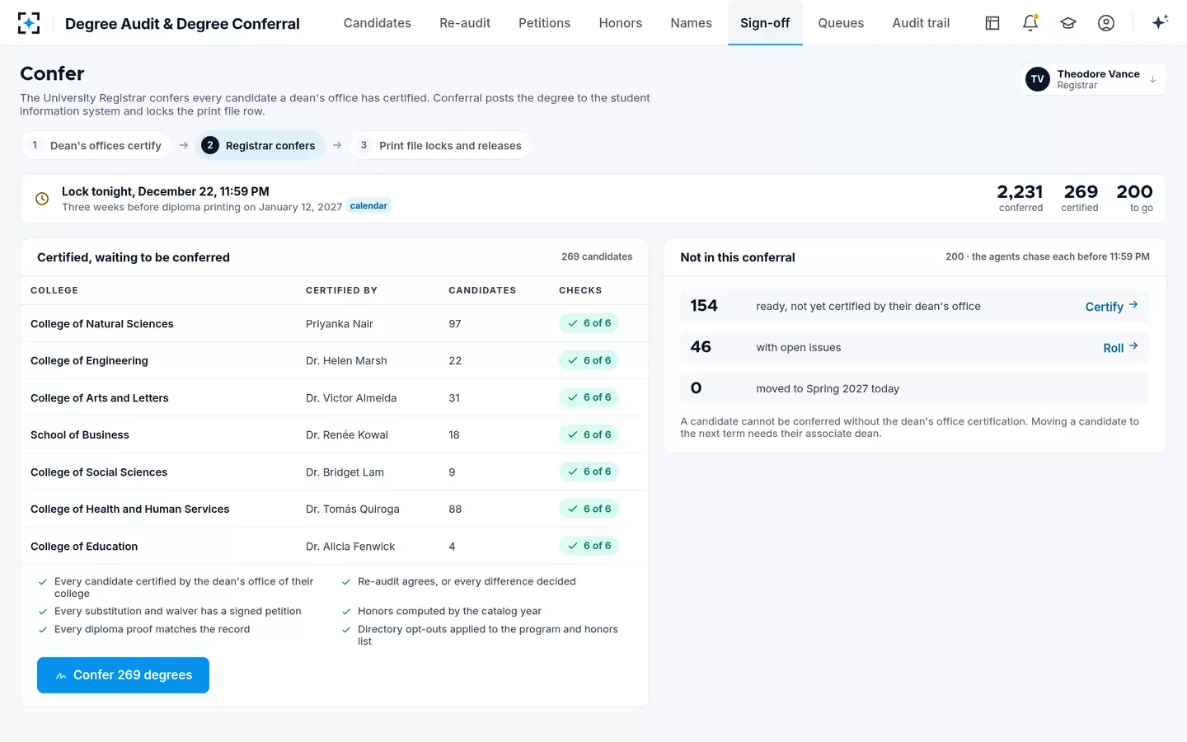Click the graduation cap icon
The height and width of the screenshot is (742, 1187).
[1068, 23]
